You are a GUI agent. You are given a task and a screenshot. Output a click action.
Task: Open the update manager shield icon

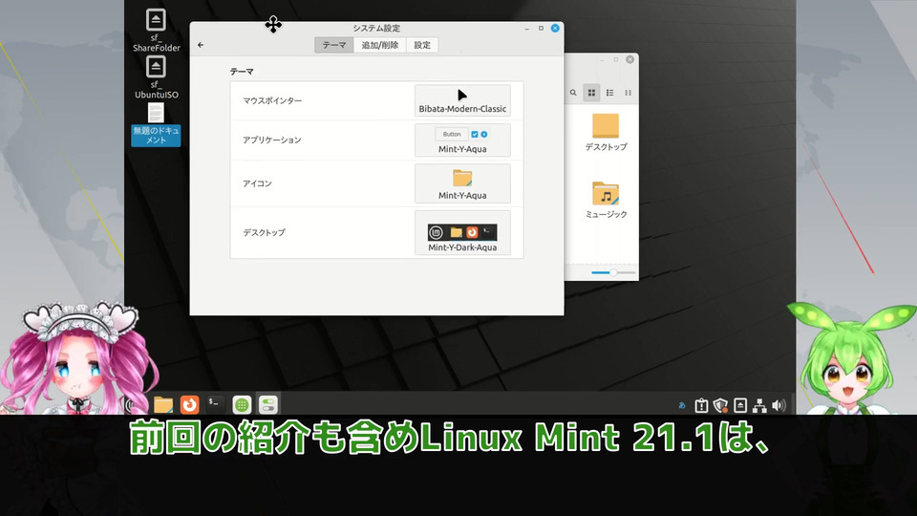point(720,405)
